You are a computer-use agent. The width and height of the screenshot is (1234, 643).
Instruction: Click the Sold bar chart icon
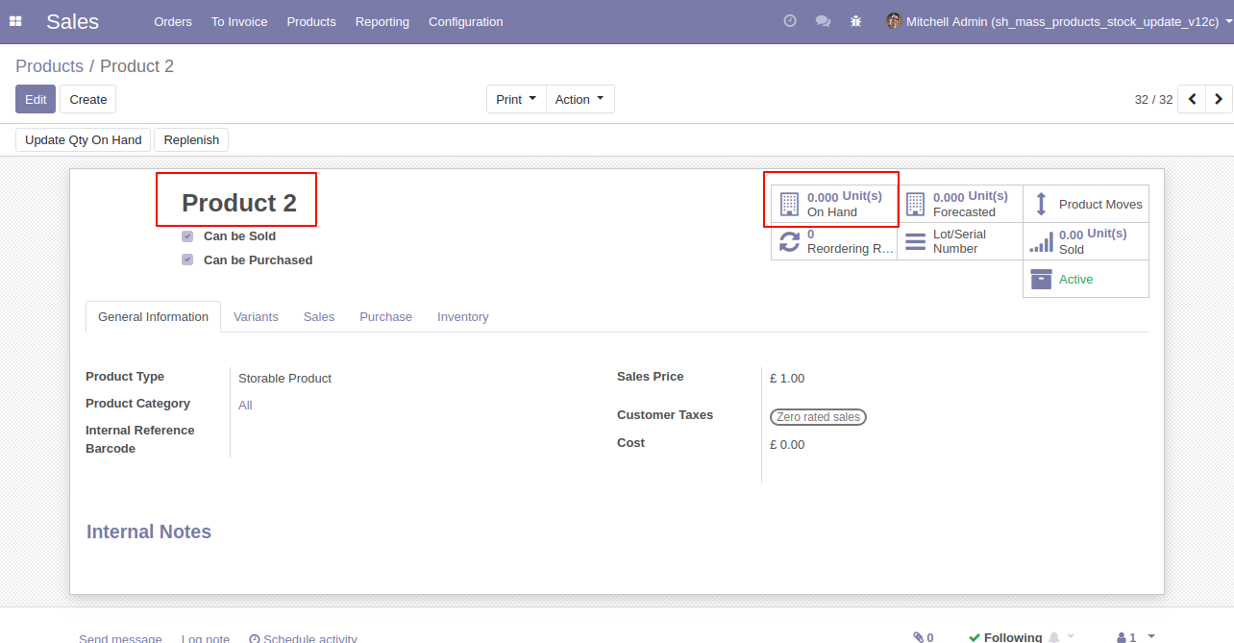[1041, 242]
